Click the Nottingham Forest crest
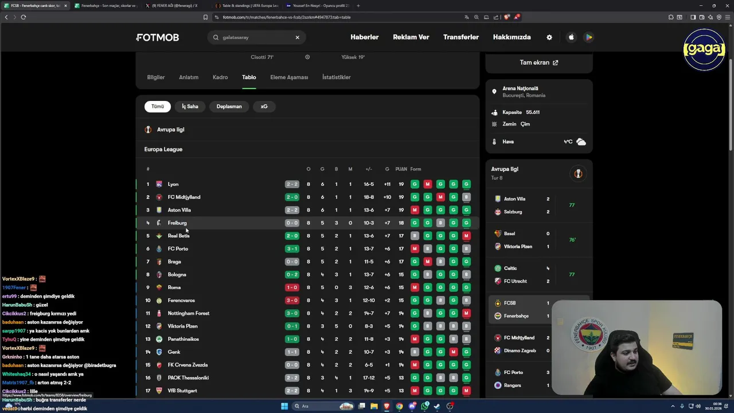 (x=159, y=313)
